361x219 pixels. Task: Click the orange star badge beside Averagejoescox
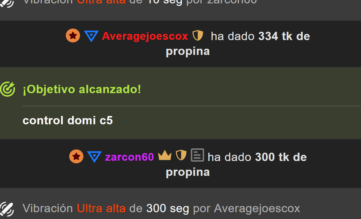pos(73,36)
